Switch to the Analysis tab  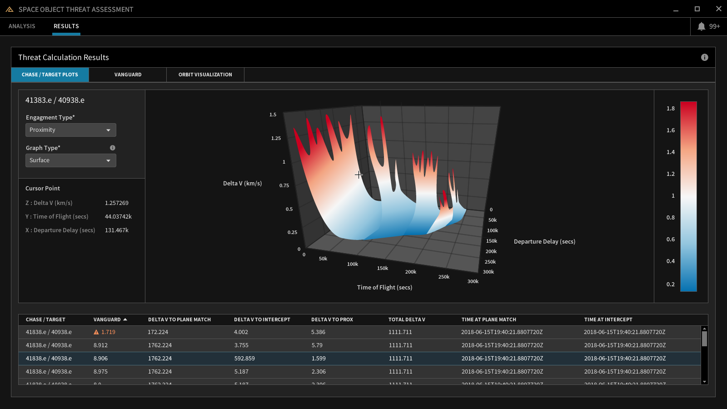22,26
